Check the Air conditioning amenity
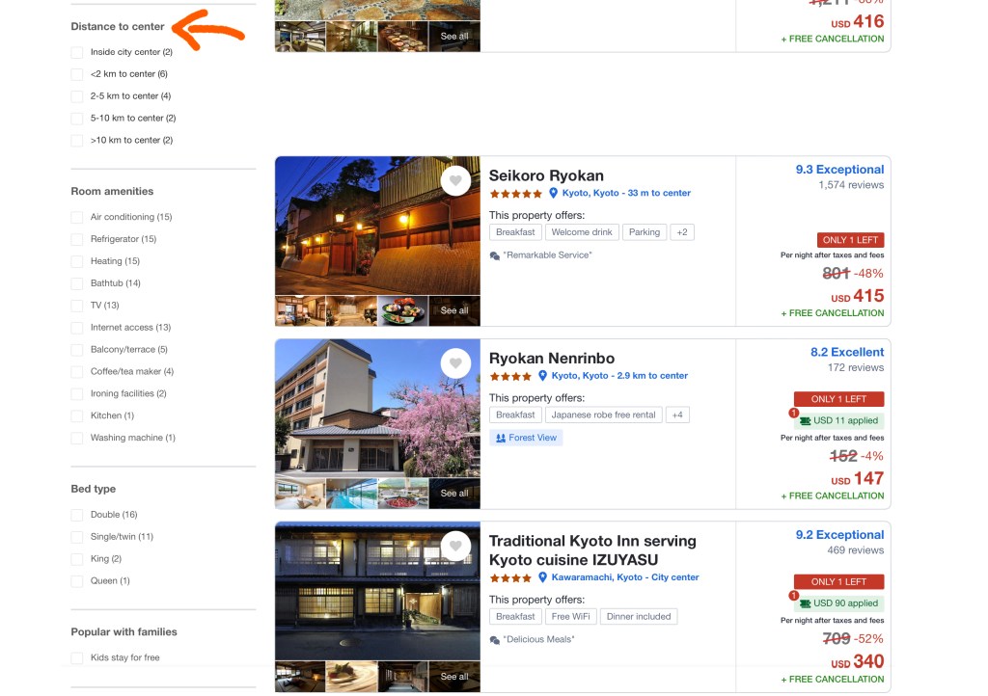This screenshot has width=988, height=696. pyautogui.click(x=77, y=217)
